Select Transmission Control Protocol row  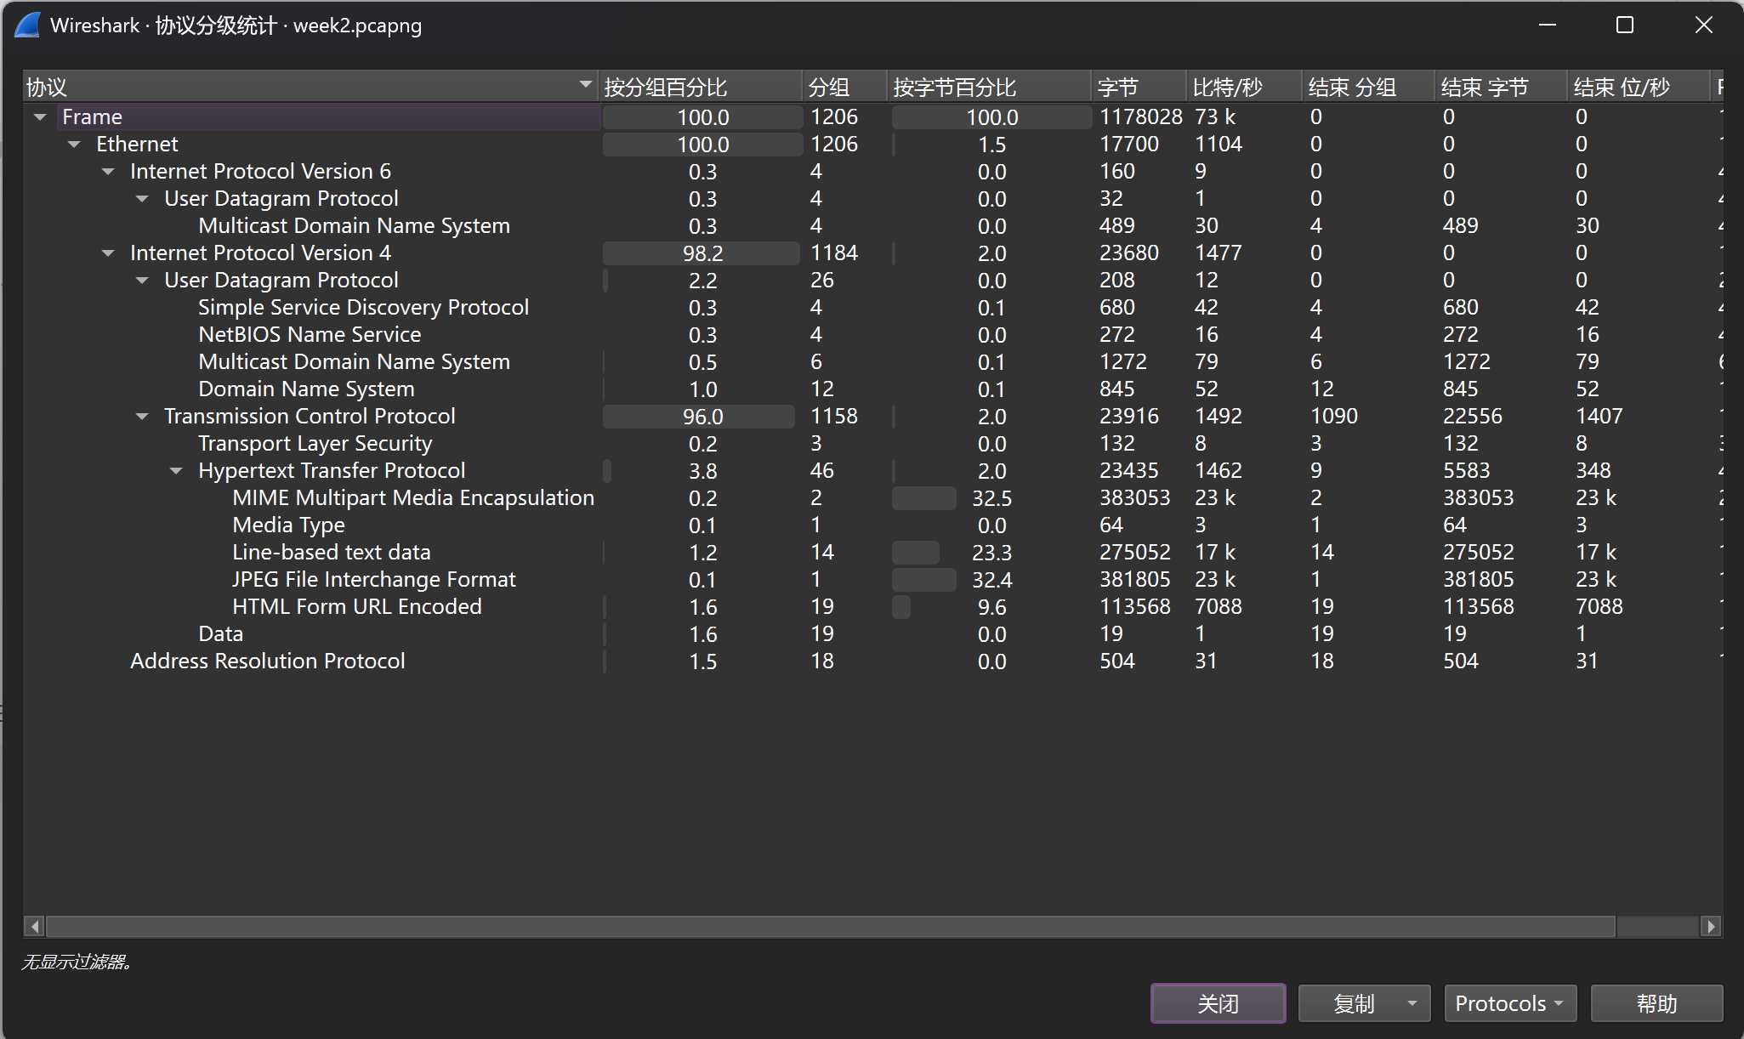coord(872,417)
